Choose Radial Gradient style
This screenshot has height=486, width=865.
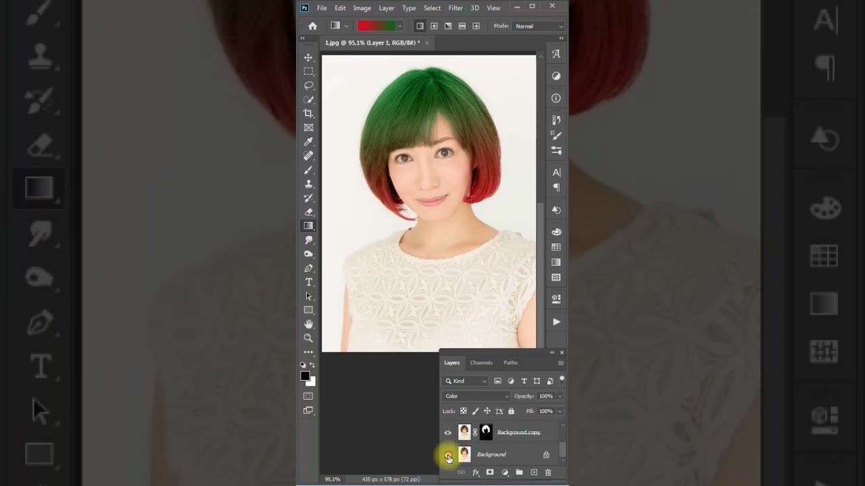(434, 26)
